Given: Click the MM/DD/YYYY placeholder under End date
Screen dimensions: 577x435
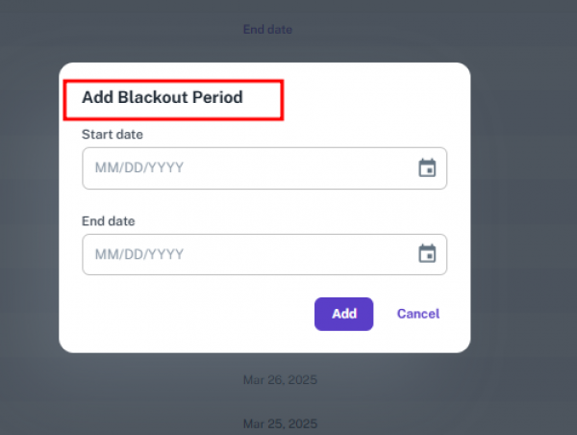Looking at the screenshot, I should pyautogui.click(x=139, y=254).
